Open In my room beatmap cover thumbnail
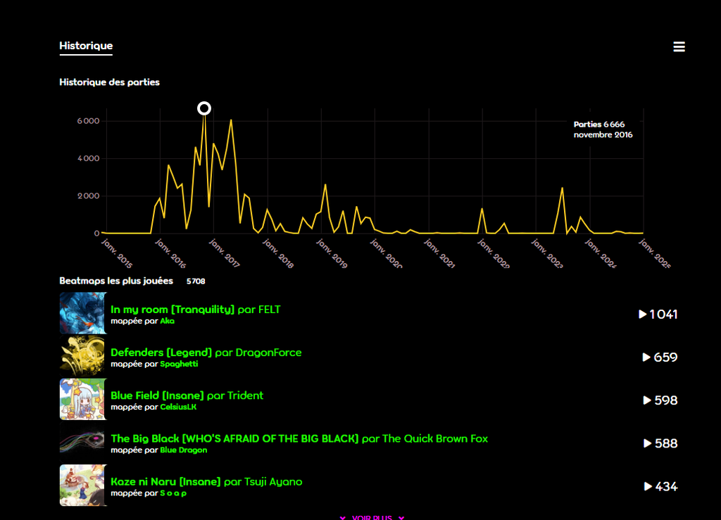Image resolution: width=721 pixels, height=520 pixels. pyautogui.click(x=82, y=313)
